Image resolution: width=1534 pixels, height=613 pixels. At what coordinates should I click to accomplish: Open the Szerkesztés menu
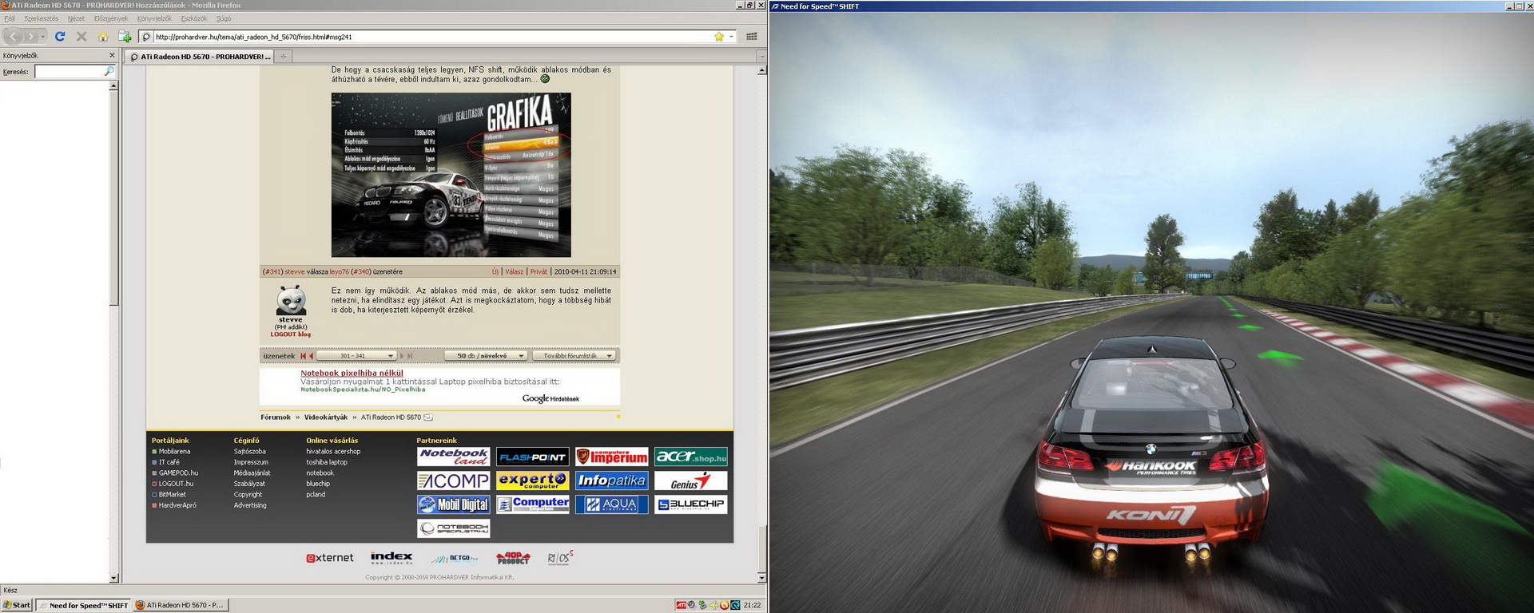pos(41,18)
